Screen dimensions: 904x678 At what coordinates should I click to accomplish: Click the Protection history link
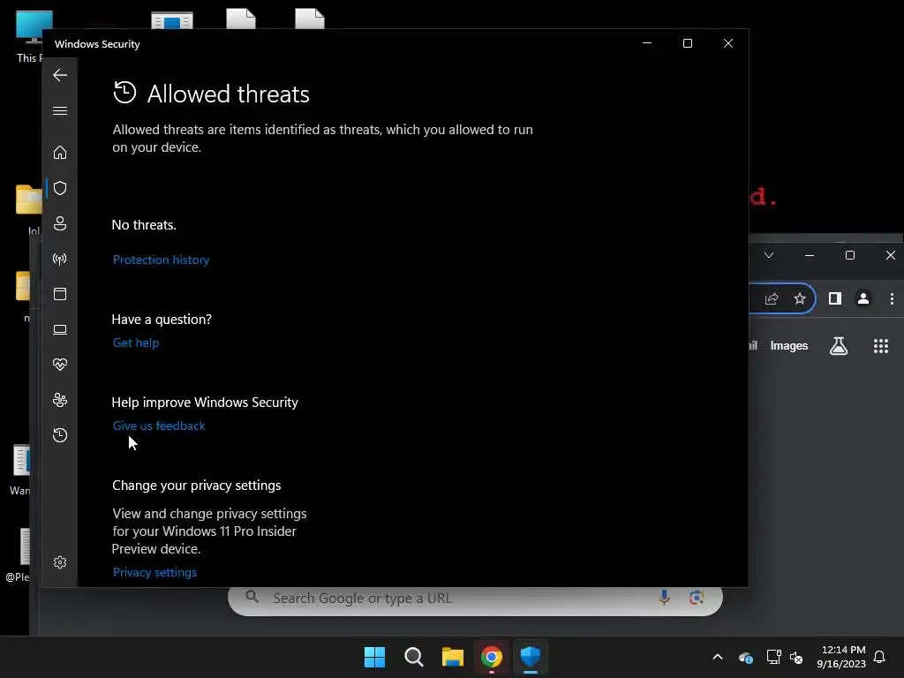[x=161, y=260]
